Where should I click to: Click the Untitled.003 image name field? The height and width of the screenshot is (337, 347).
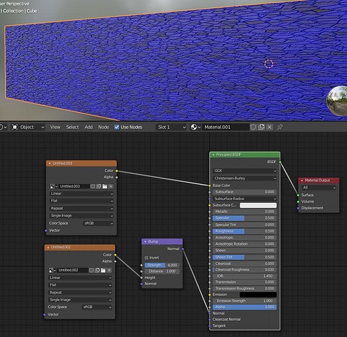(74, 186)
